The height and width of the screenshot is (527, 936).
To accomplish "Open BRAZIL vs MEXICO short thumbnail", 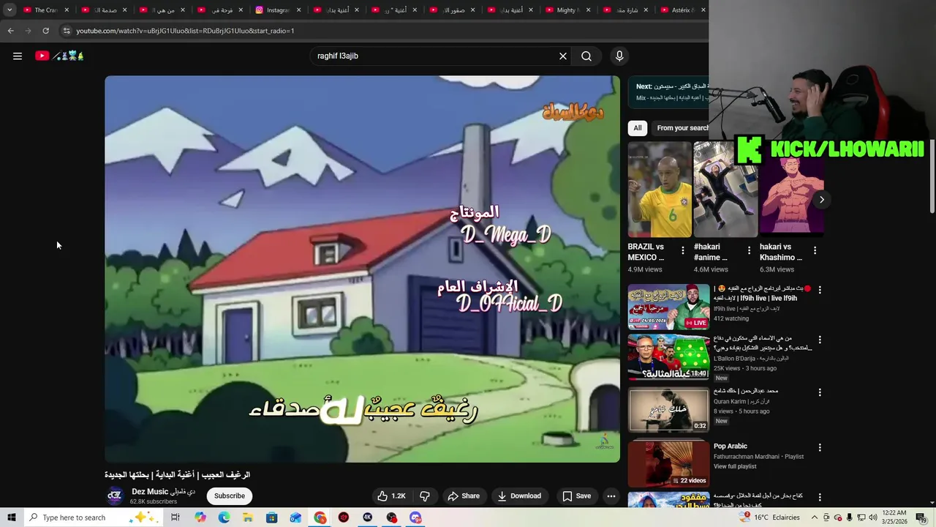I will click(x=660, y=190).
